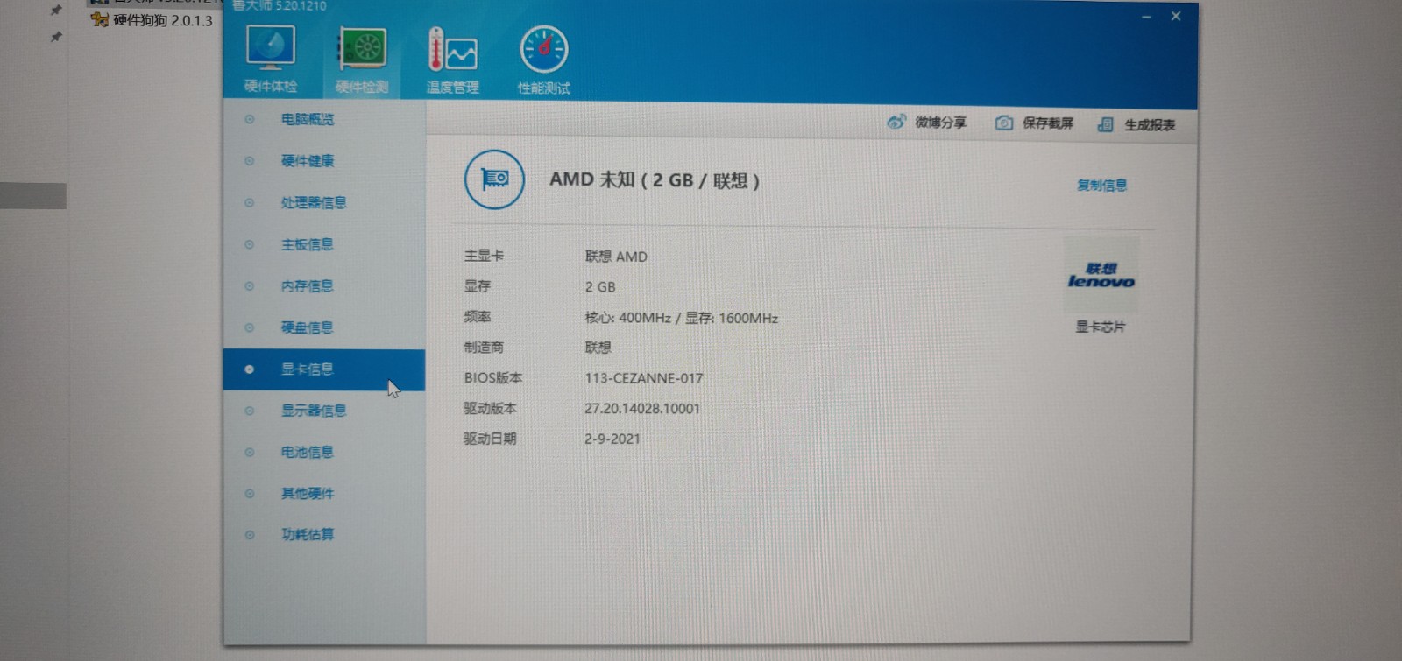Select 内存信息 in the sidebar
1402x661 pixels.
point(324,285)
